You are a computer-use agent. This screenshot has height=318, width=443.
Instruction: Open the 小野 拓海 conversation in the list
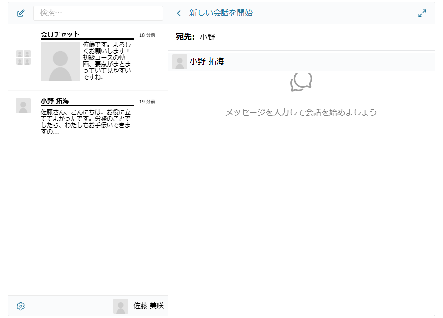[x=88, y=117]
